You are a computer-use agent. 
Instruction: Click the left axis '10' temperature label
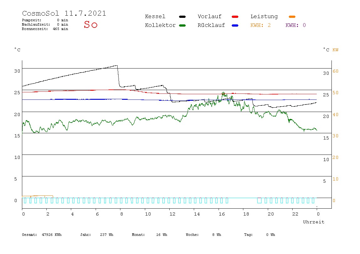[x=17, y=158]
